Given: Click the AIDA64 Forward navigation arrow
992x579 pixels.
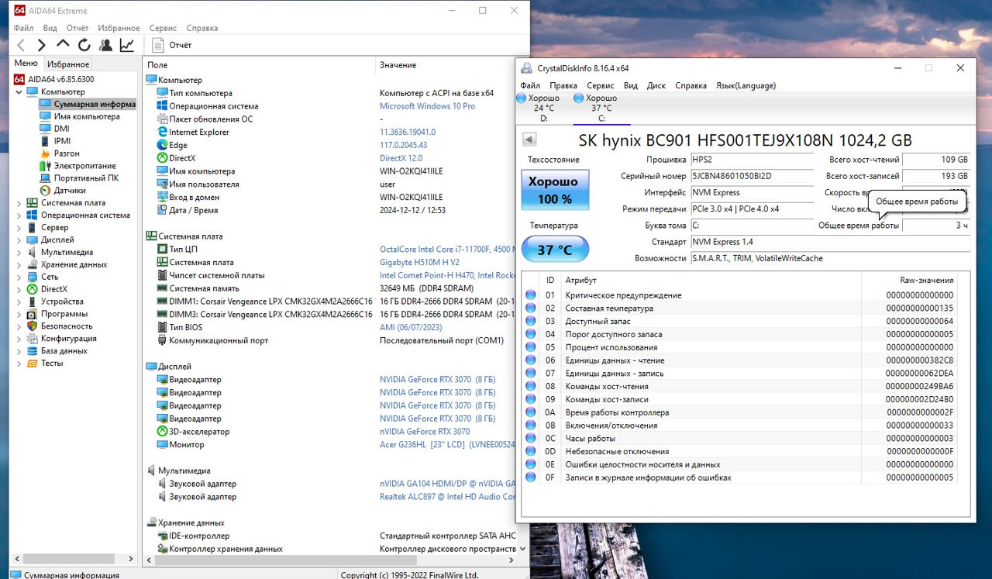Looking at the screenshot, I should coord(42,45).
